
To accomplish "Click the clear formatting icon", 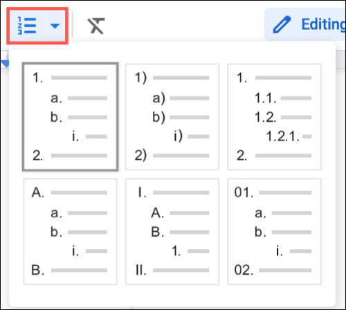I will [96, 26].
